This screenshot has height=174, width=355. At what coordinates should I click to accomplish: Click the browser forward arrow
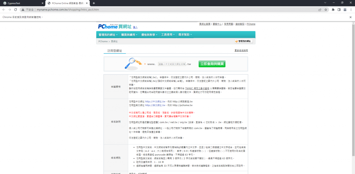click(x=9, y=10)
